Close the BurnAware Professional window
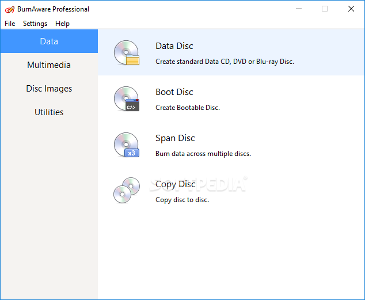365x300 pixels. tap(351, 9)
